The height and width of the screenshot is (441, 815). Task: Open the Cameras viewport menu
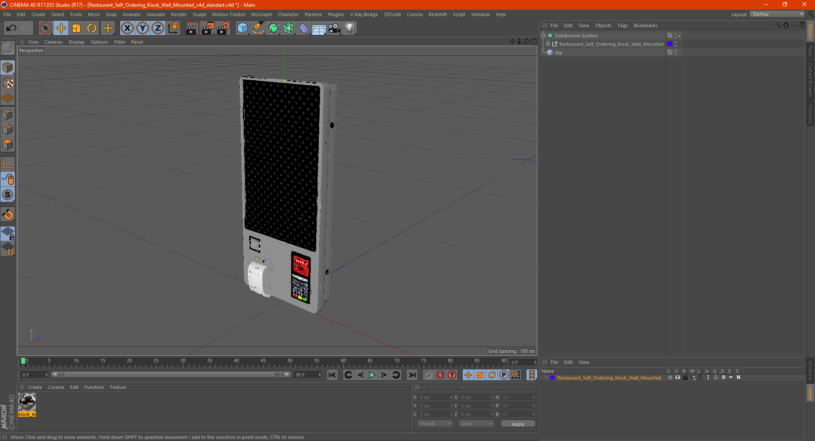53,42
